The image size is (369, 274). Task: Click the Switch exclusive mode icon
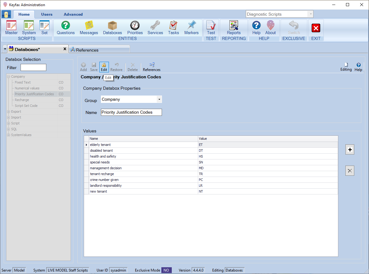pos(294,25)
